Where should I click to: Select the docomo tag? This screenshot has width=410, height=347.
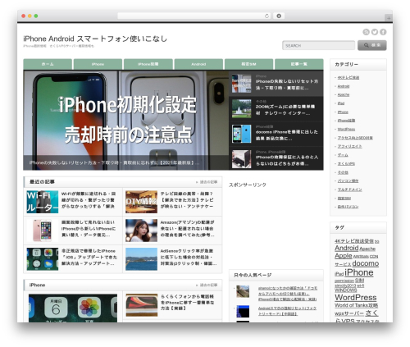coord(366,263)
